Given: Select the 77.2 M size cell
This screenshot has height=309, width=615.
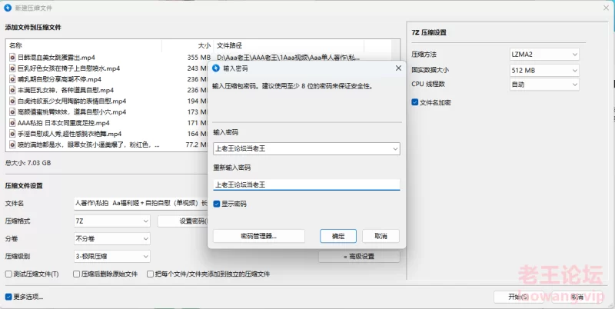Looking at the screenshot, I should (196, 145).
